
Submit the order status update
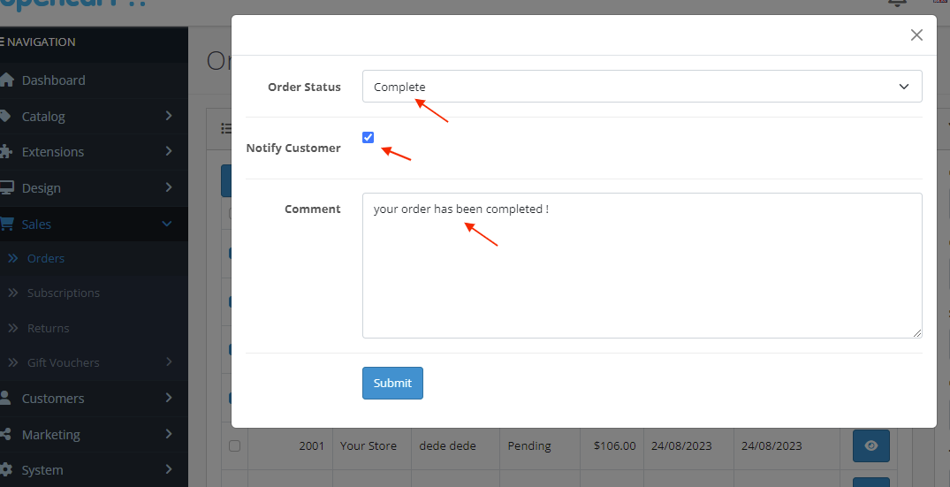pyautogui.click(x=392, y=383)
